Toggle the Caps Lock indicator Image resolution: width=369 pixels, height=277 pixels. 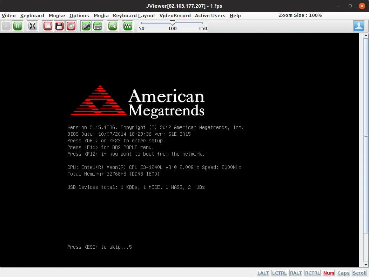click(343, 273)
